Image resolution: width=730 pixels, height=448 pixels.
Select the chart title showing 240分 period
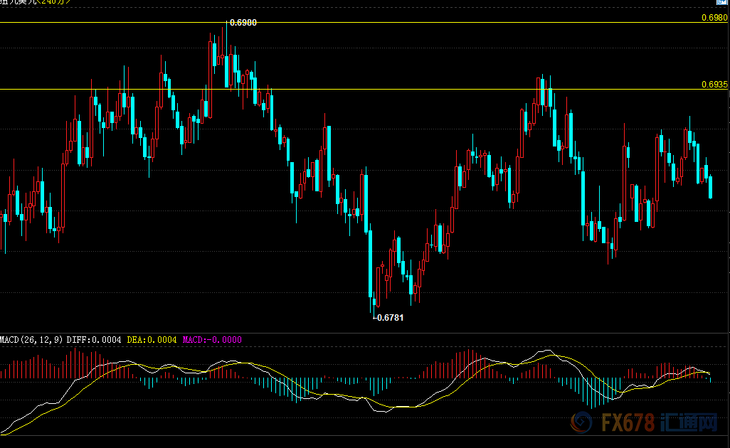[34, 2]
